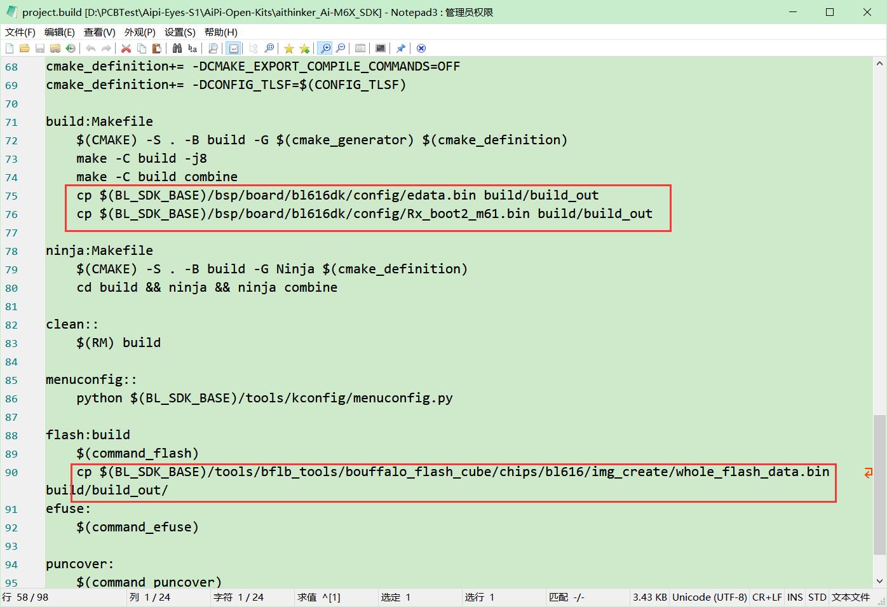This screenshot has width=887, height=607.
Task: Click the line copying Rx_boot2_m61.bin
Action: click(x=365, y=214)
